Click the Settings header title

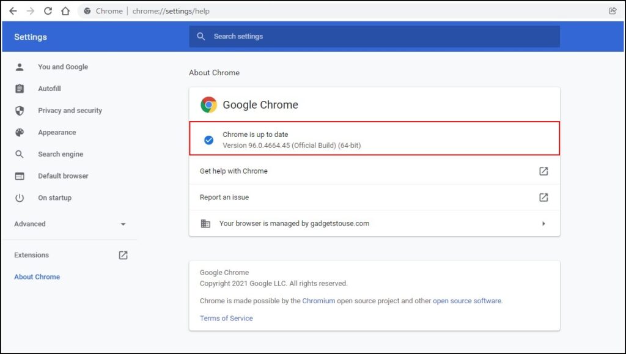click(31, 37)
